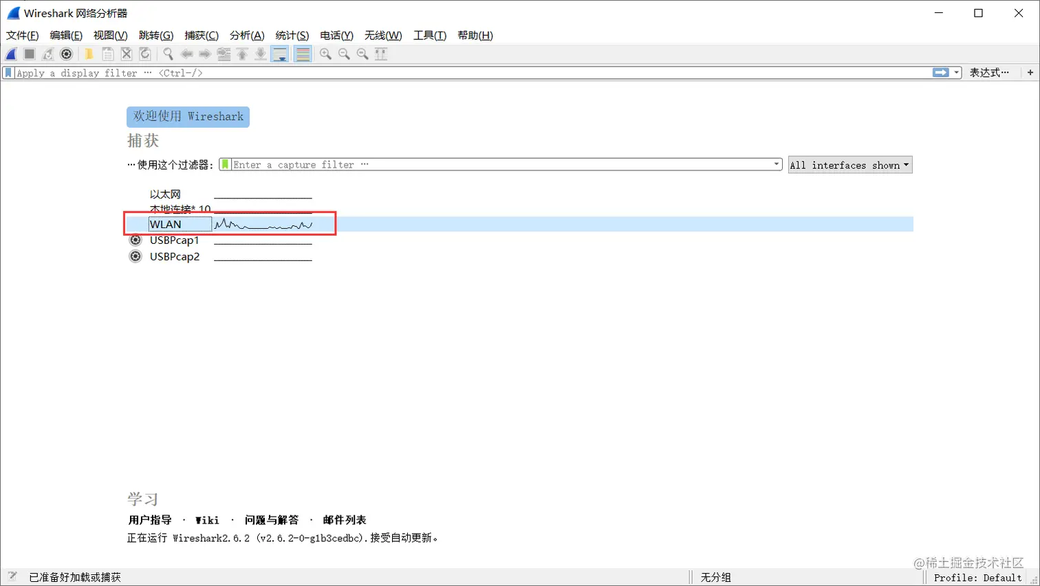Click the close capture file icon
Image resolution: width=1040 pixels, height=586 pixels.
click(x=127, y=54)
